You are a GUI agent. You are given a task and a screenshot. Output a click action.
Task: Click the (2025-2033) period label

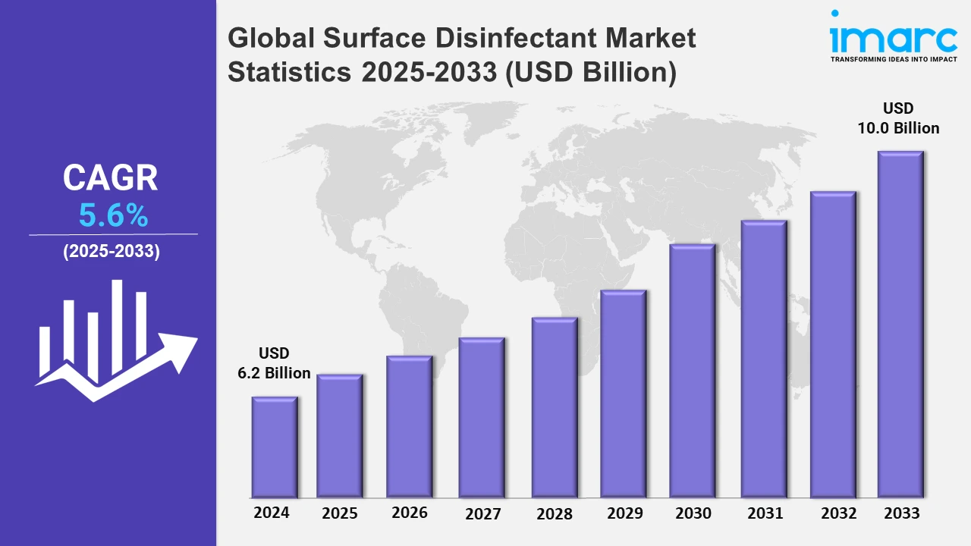click(111, 253)
